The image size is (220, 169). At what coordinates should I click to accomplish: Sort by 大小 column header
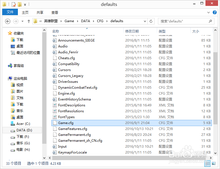coord(195,31)
